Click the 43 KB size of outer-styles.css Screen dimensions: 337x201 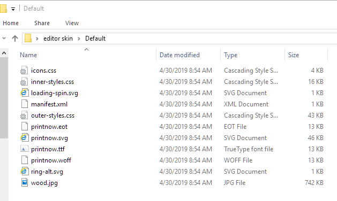316,115
